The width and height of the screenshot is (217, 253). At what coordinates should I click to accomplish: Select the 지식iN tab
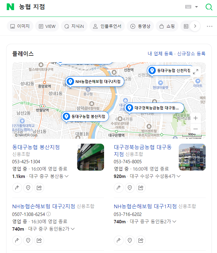point(74,26)
